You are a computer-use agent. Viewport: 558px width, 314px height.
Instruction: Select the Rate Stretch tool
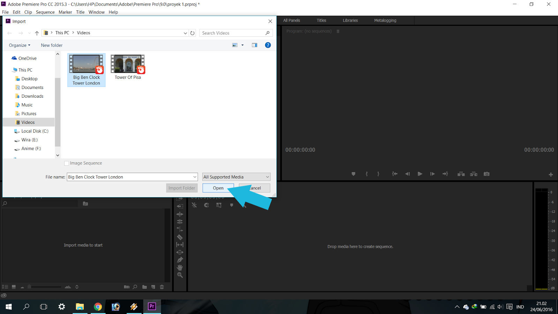180,230
